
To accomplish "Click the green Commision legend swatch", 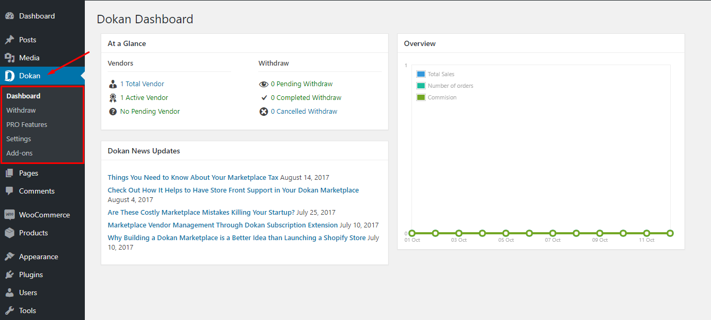I will tap(421, 97).
